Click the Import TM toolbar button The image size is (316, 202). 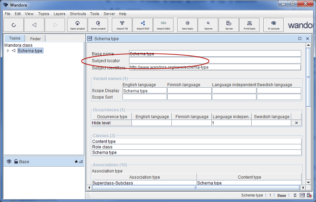pos(122,25)
